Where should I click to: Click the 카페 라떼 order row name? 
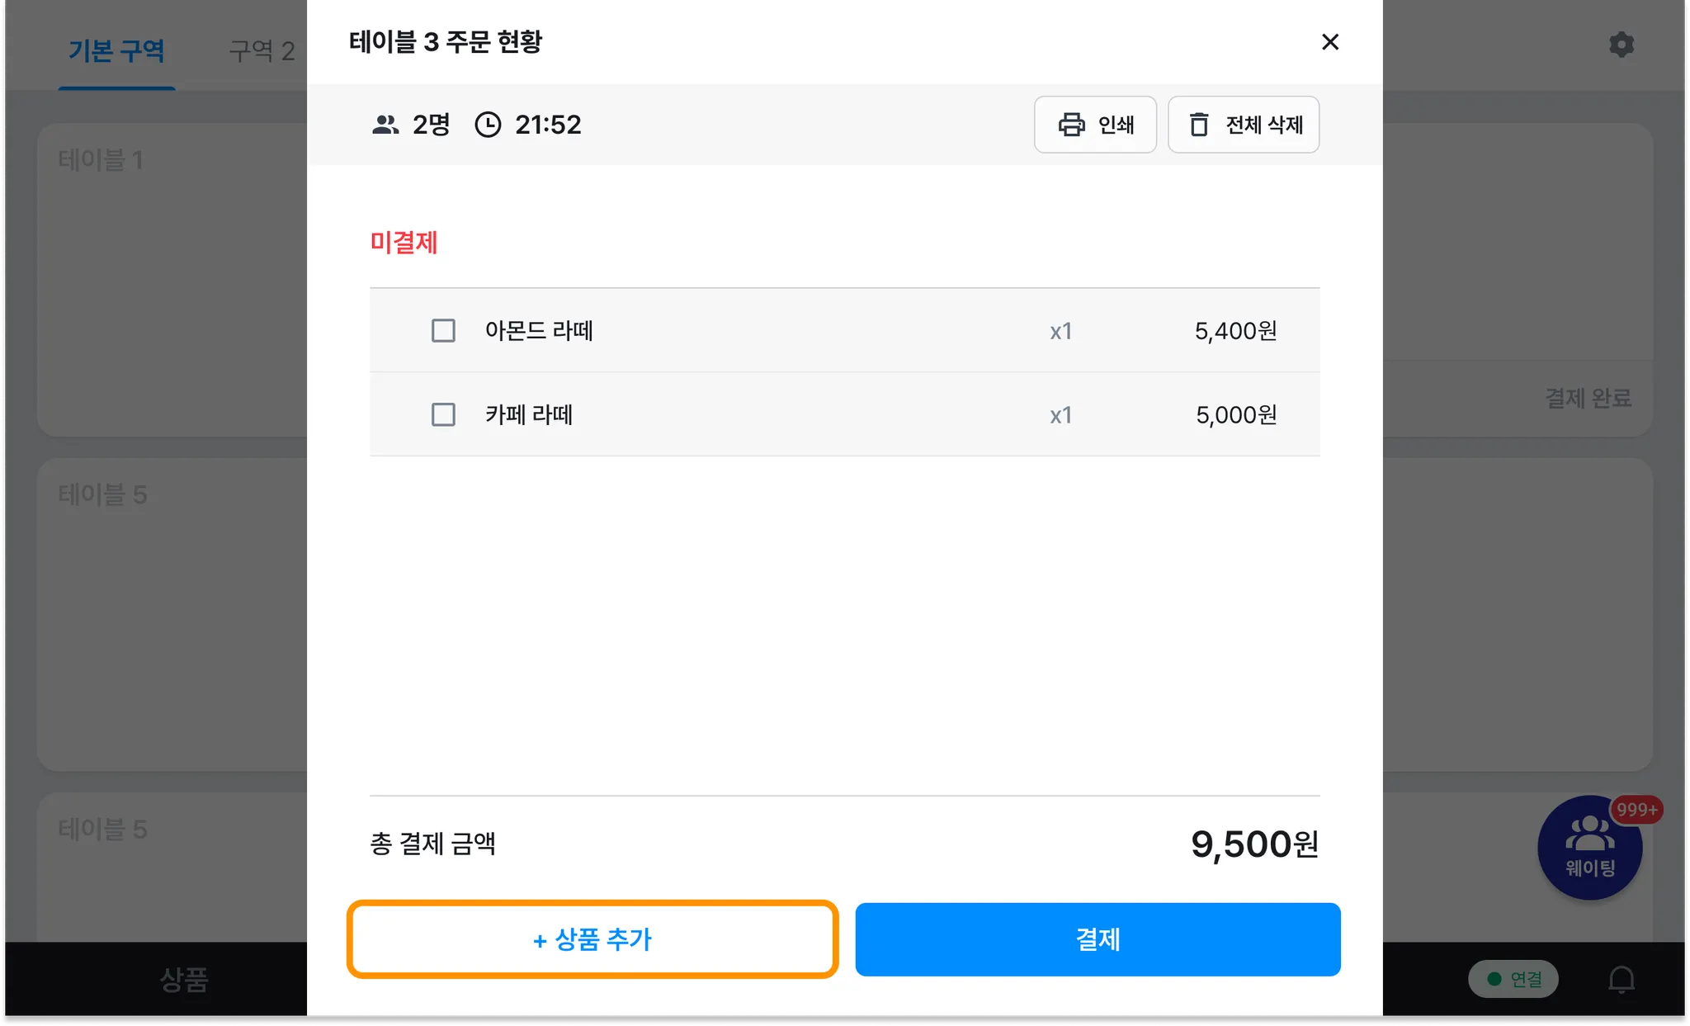pyautogui.click(x=529, y=414)
